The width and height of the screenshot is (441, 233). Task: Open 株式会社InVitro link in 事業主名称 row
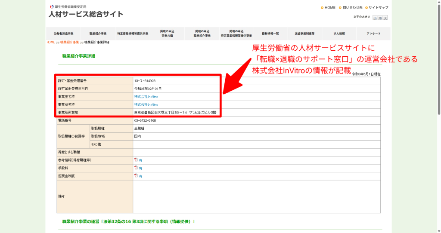[x=146, y=97]
